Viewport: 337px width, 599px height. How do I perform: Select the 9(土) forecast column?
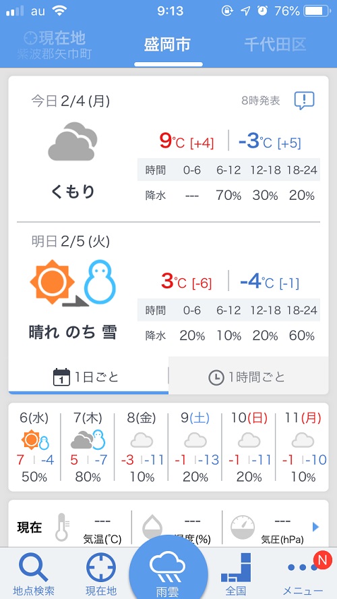[x=195, y=447]
